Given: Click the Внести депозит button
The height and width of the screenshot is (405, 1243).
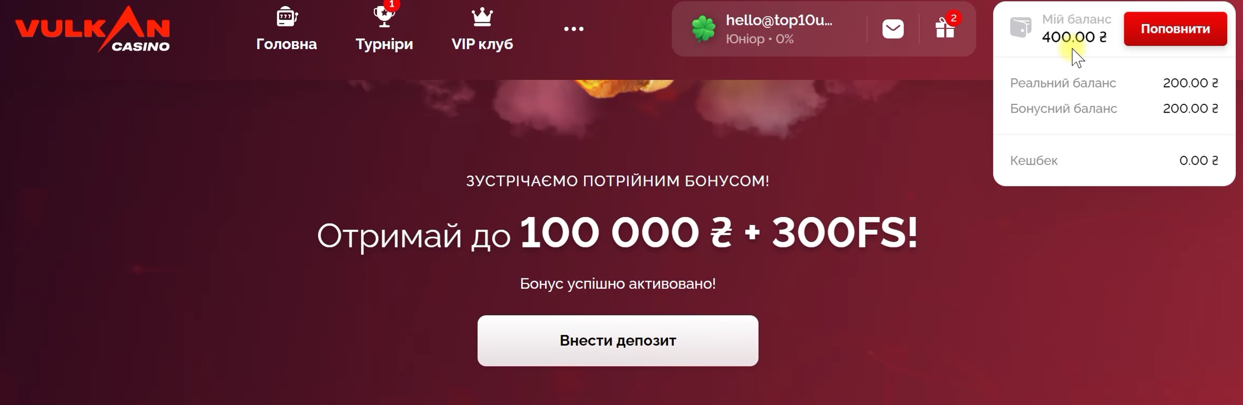Looking at the screenshot, I should (618, 341).
